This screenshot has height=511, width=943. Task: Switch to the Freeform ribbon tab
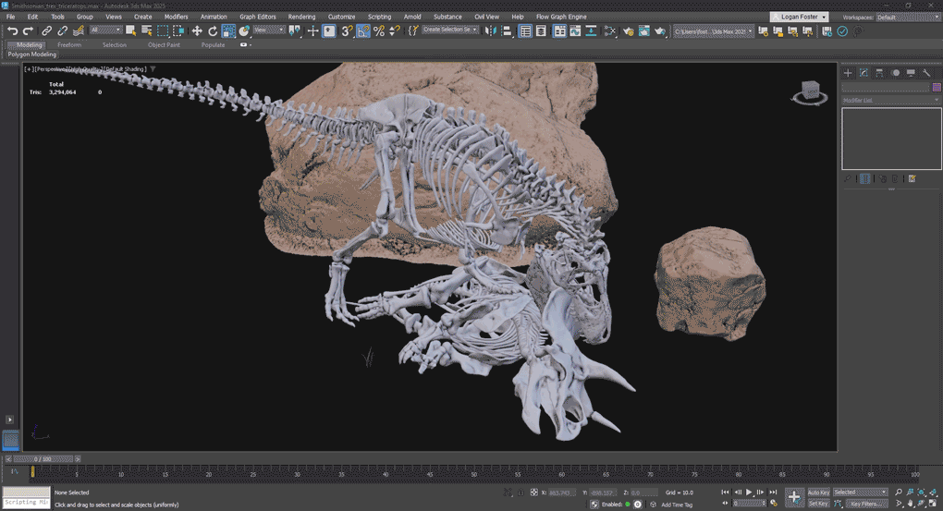coord(69,44)
